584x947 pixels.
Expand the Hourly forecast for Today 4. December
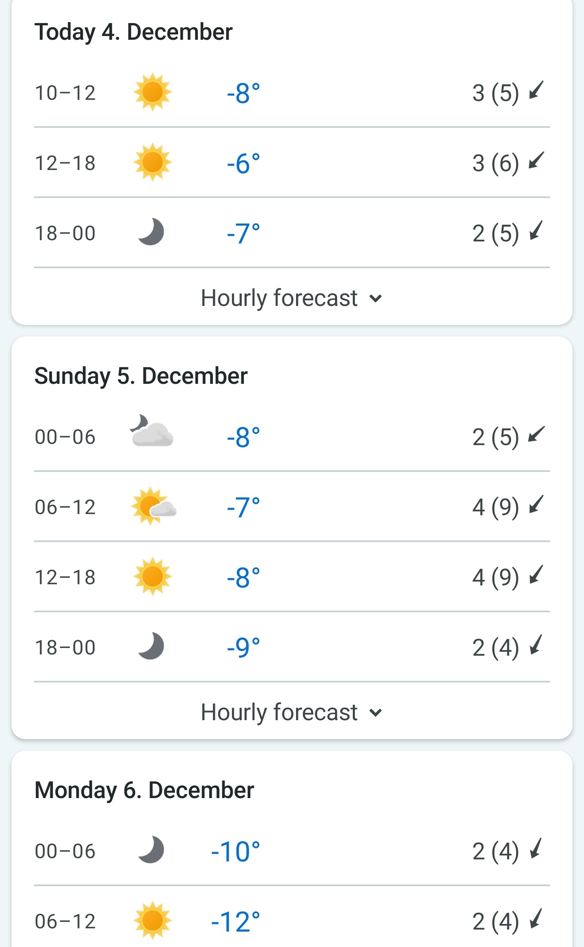coord(292,298)
